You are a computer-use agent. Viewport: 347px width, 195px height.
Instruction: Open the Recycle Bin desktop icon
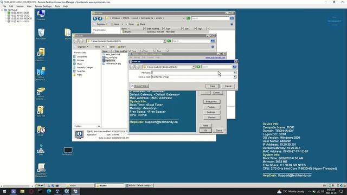(41, 34)
